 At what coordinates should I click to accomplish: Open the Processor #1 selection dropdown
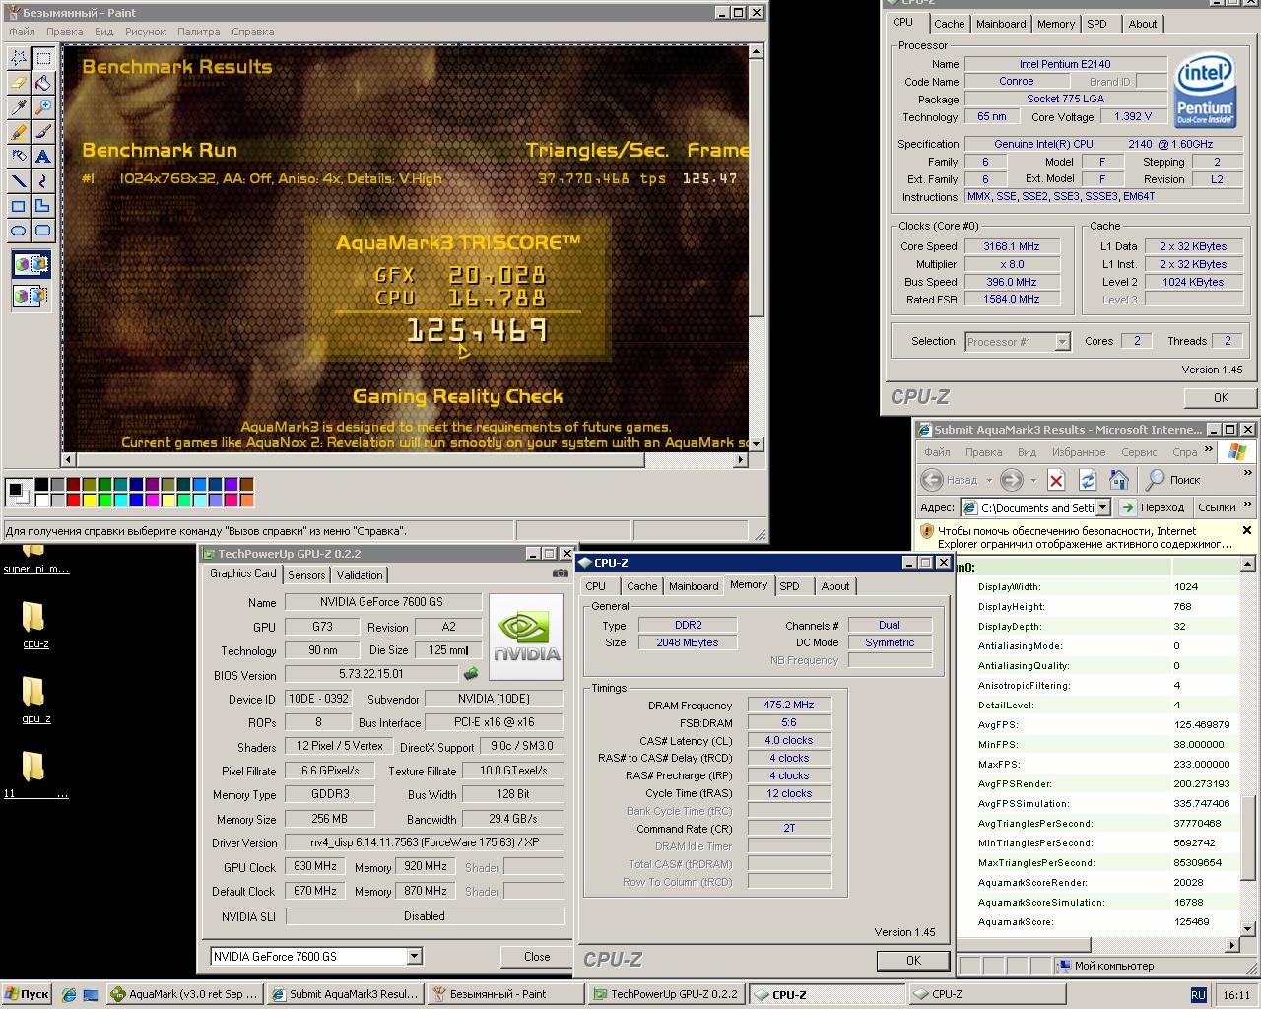click(x=1062, y=342)
